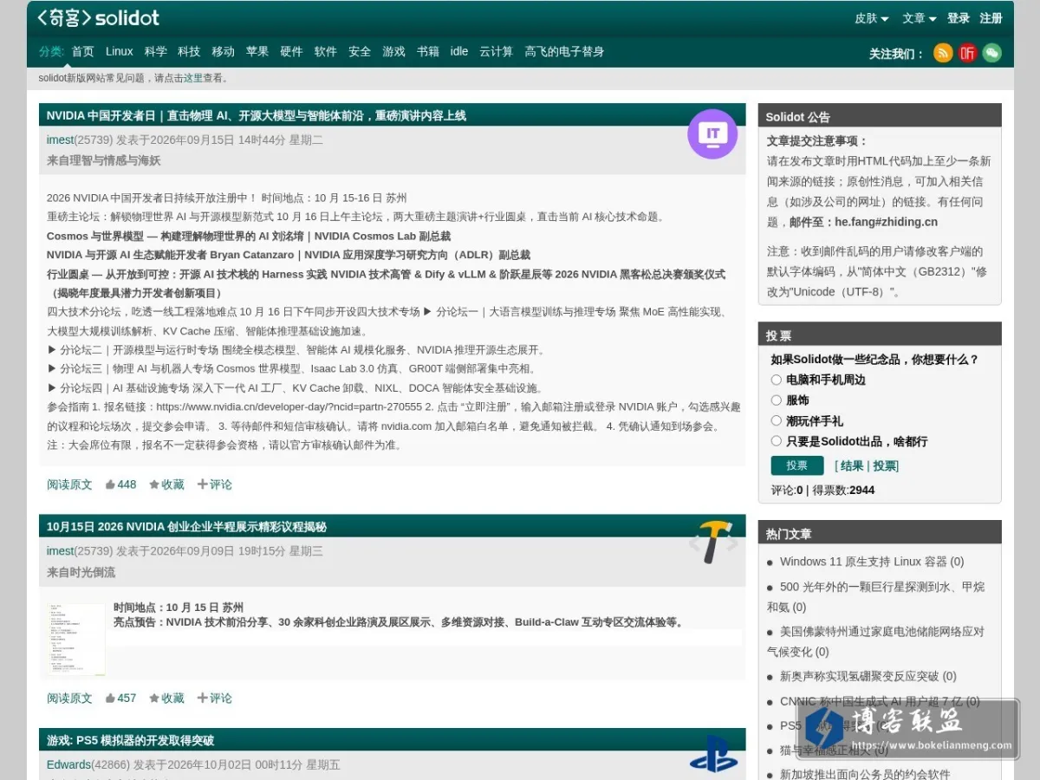Open the 科学 category
The image size is (1040, 780).
[156, 51]
